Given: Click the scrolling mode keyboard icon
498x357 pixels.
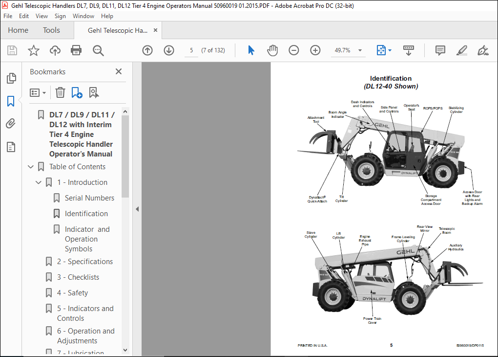Looking at the screenshot, I should [409, 50].
